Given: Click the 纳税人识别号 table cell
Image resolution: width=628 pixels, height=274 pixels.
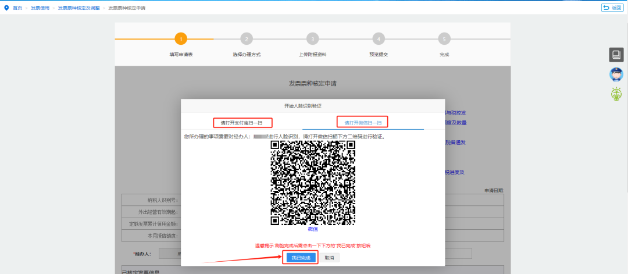Looking at the screenshot, I should [152, 200].
